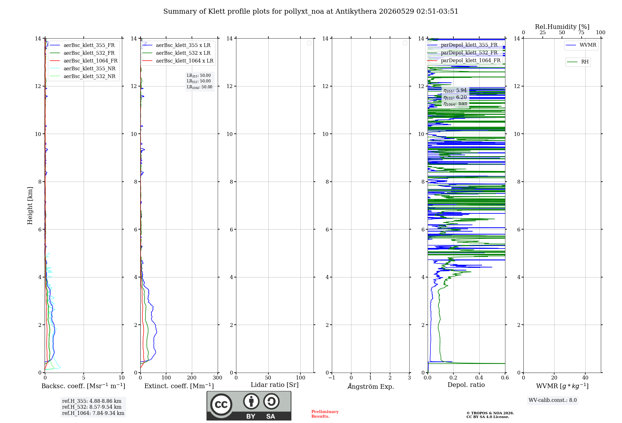
Task: Click the Extinct. coeff. axis tick label 200
Action: coord(192,378)
